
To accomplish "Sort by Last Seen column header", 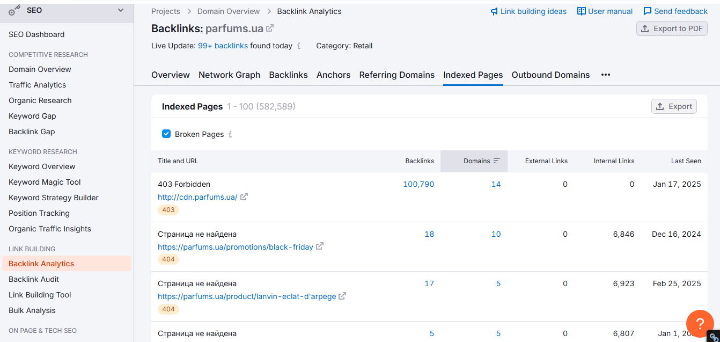I will [x=686, y=161].
